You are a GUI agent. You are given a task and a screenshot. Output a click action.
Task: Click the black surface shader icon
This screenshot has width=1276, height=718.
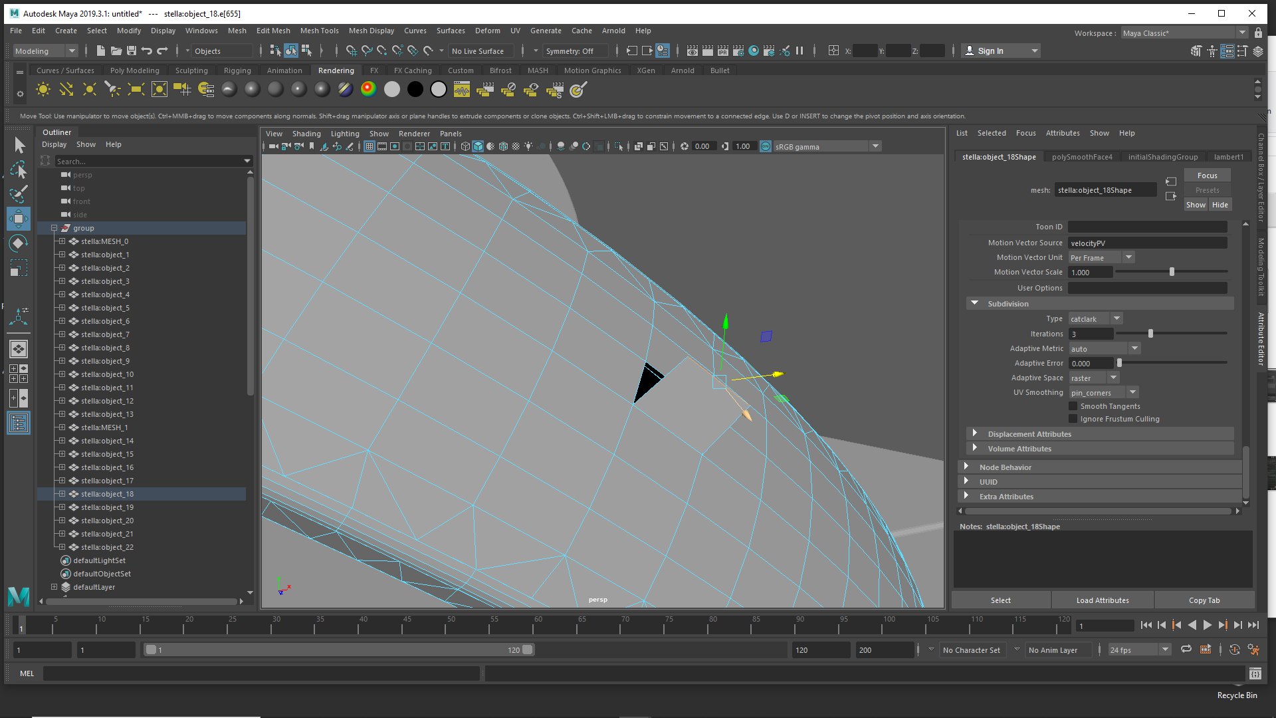point(415,89)
